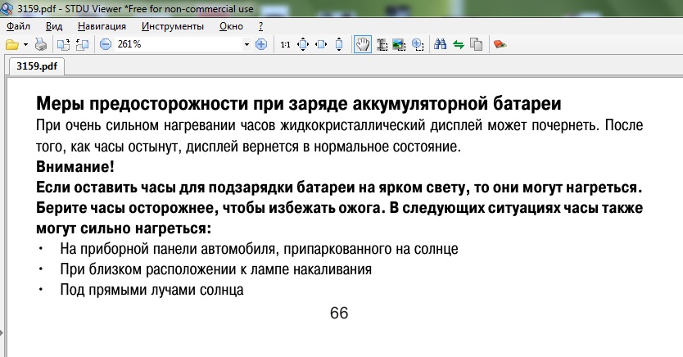This screenshot has height=357, width=683.
Task: Switch to the 3159.pdf document tab
Action: click(x=36, y=66)
